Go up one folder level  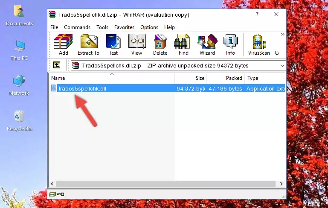(57, 65)
